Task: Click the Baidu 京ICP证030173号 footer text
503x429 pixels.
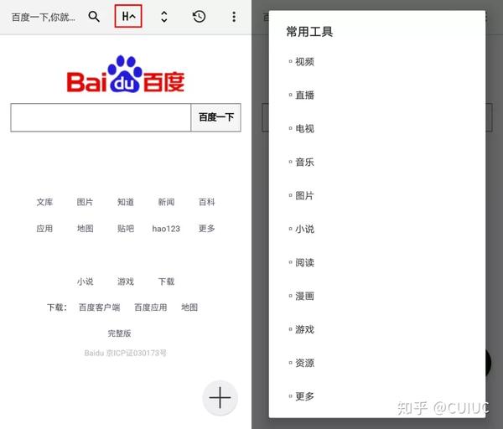Action: [126, 353]
